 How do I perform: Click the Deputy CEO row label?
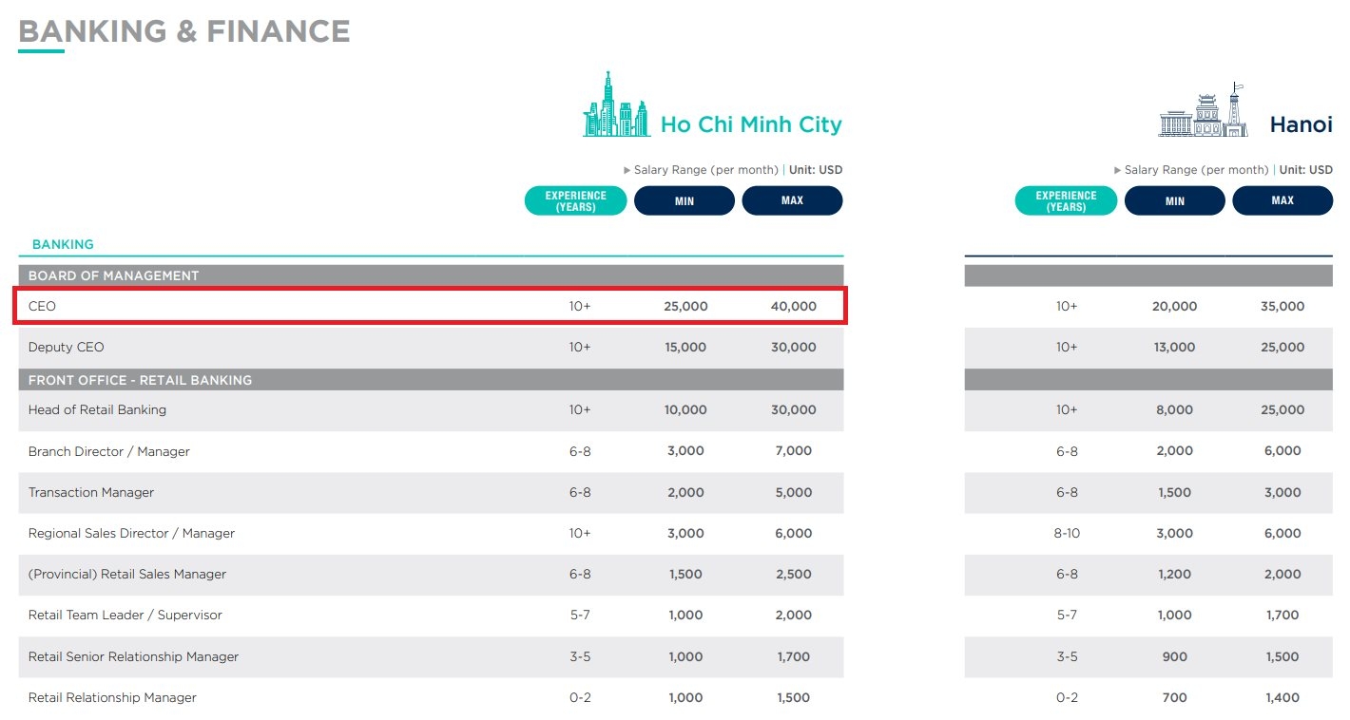click(x=67, y=348)
